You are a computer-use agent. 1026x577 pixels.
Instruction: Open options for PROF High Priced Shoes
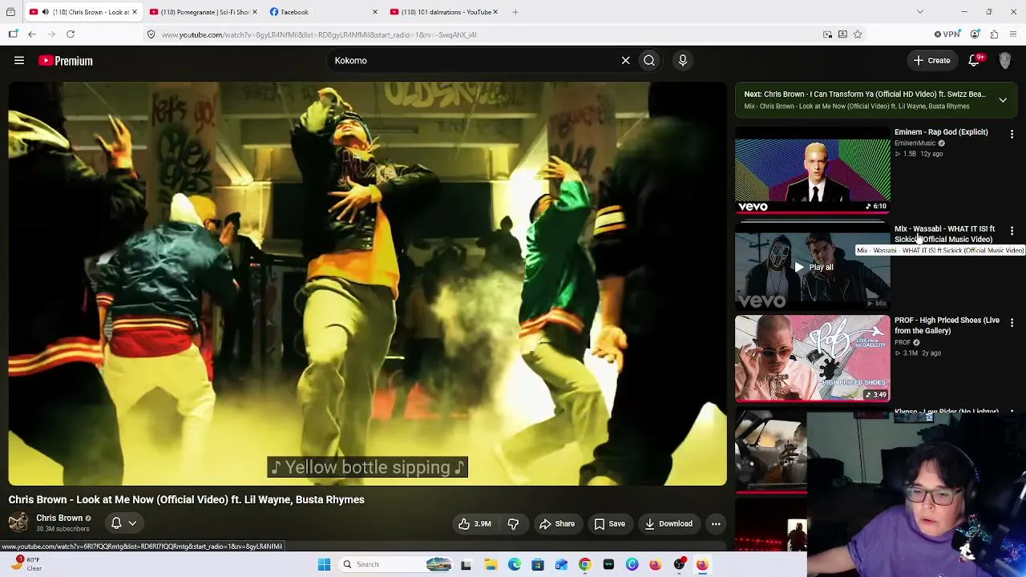[x=1012, y=322]
